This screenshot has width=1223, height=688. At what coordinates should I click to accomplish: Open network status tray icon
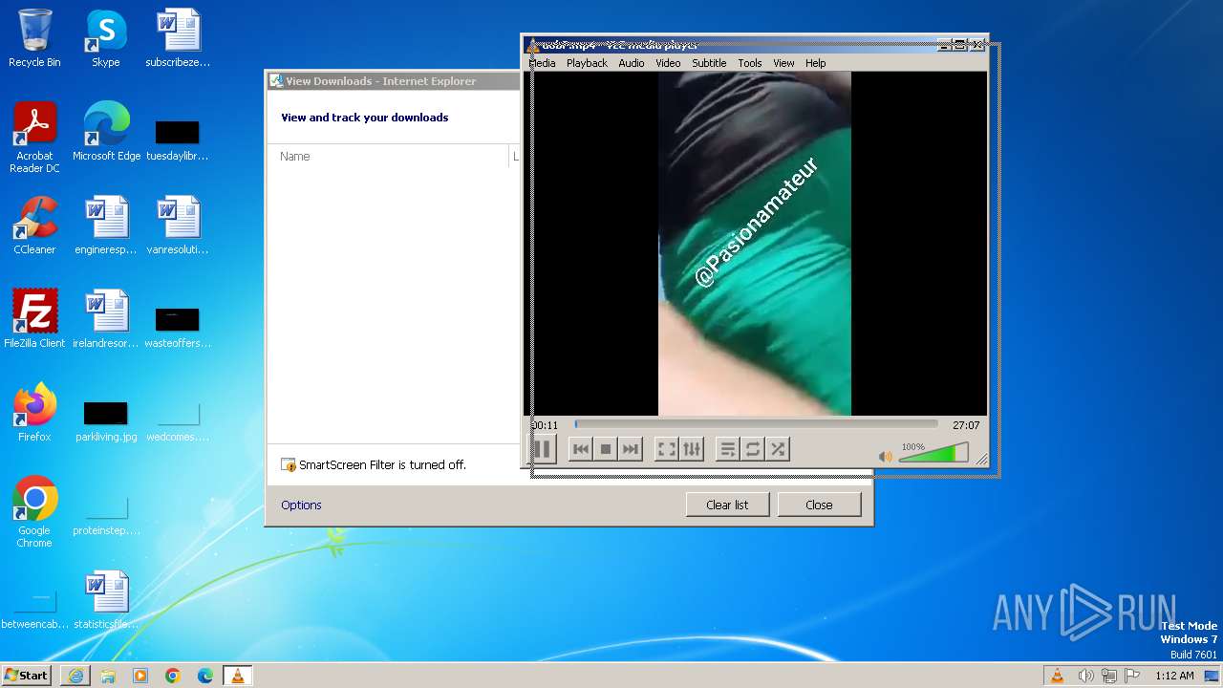pyautogui.click(x=1109, y=676)
